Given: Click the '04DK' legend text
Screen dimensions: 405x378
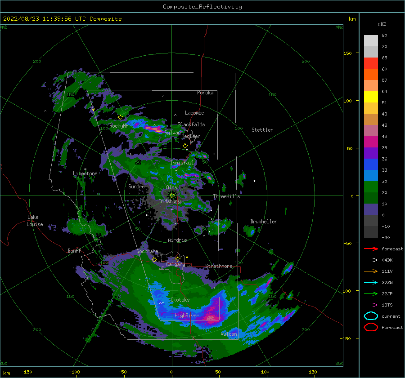Looking at the screenshot, I should [x=387, y=260].
